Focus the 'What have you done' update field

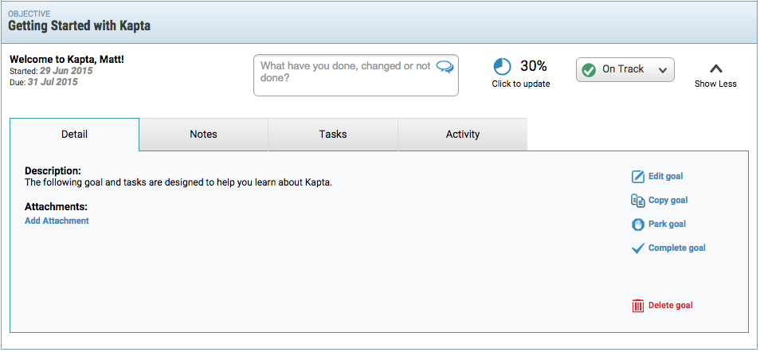tap(356, 75)
